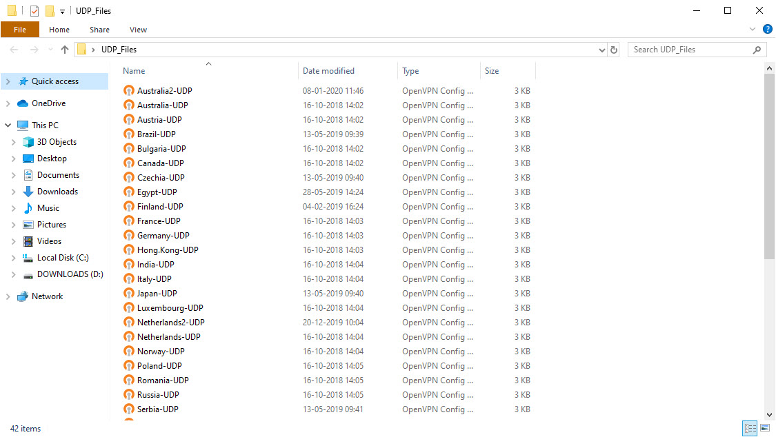Select the Germany-UDP file name
776x437 pixels.
(163, 235)
